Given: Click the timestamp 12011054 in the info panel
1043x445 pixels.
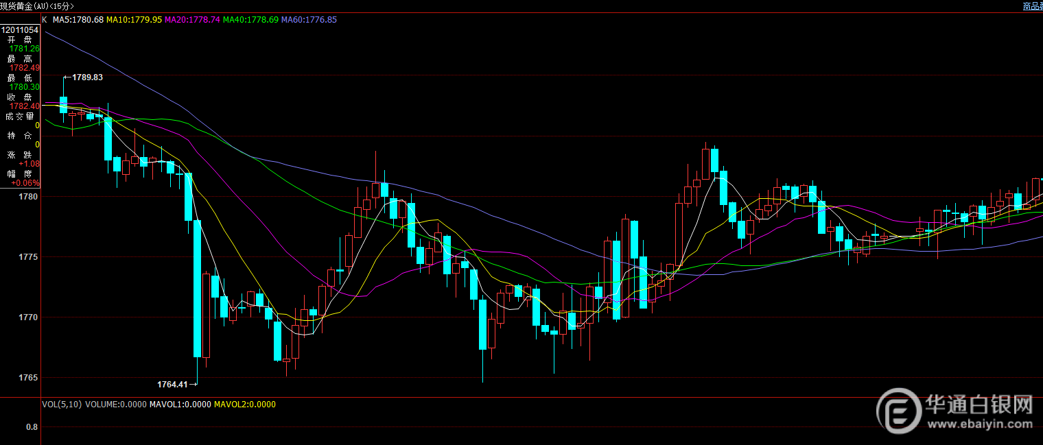Looking at the screenshot, I should click(x=20, y=30).
